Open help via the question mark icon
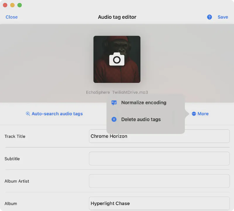The height and width of the screenshot is (211, 234). 209,17
